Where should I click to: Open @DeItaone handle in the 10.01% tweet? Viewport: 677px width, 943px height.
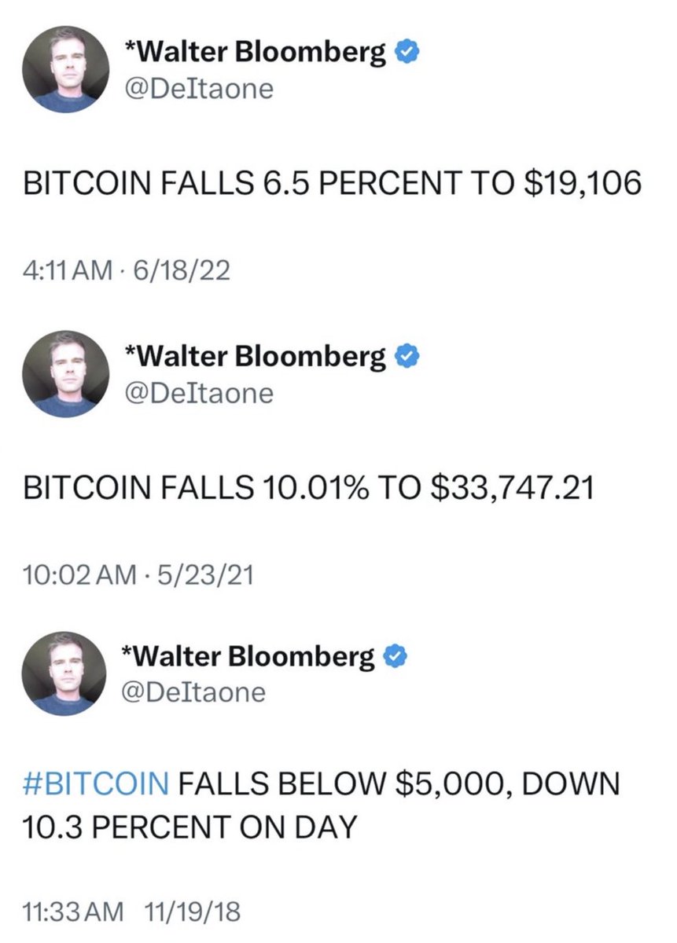click(x=200, y=392)
